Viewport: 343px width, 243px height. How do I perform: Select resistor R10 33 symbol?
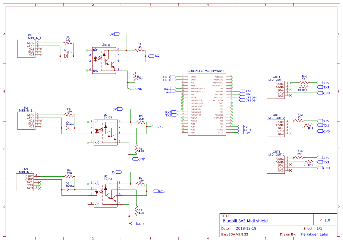click(x=303, y=82)
